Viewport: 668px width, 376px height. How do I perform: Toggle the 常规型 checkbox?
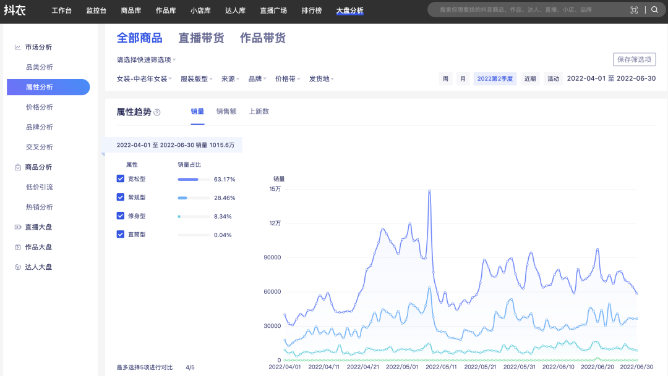point(121,198)
